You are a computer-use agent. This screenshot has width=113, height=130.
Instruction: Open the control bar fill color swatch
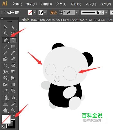point(30,13)
